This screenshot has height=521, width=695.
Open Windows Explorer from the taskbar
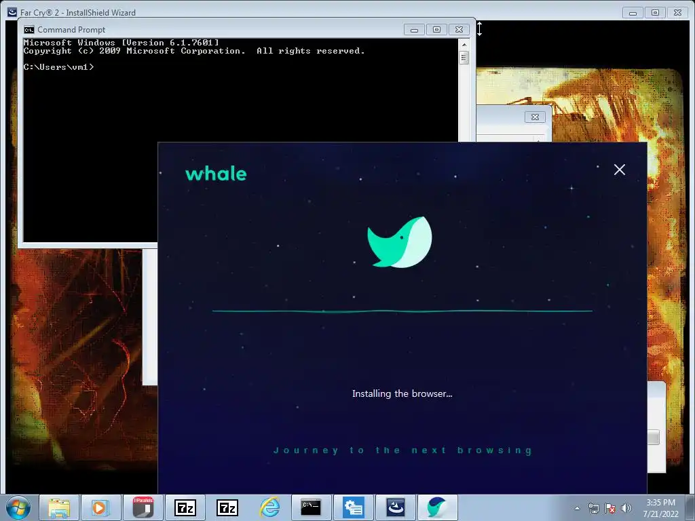coord(60,507)
